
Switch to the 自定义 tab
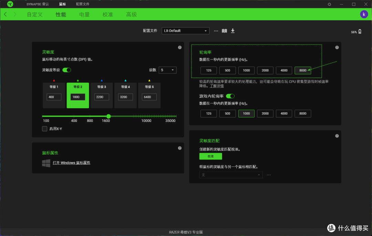pos(35,14)
